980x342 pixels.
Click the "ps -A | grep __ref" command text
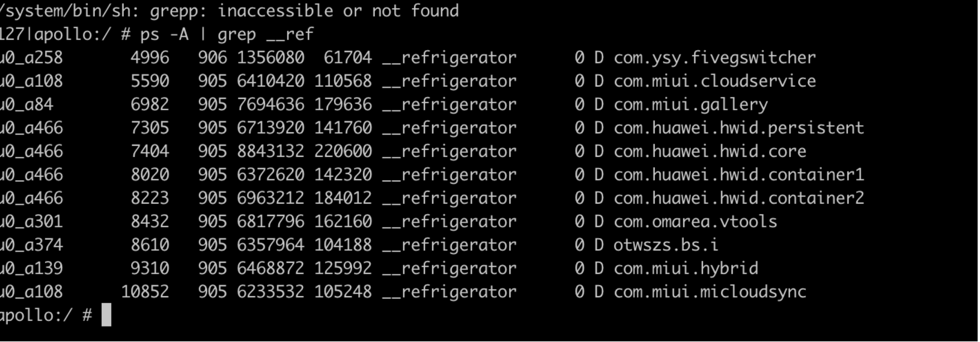[x=227, y=34]
